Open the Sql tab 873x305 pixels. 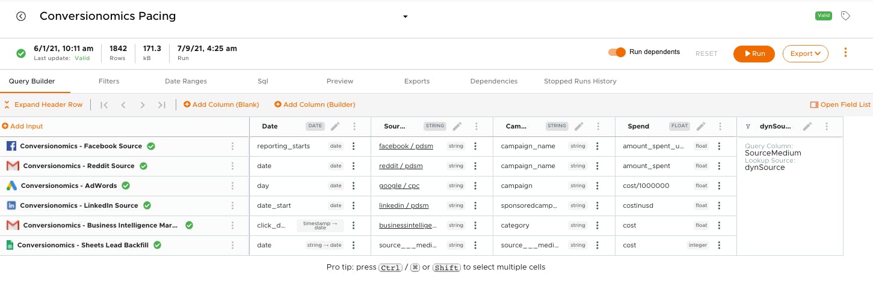[263, 81]
